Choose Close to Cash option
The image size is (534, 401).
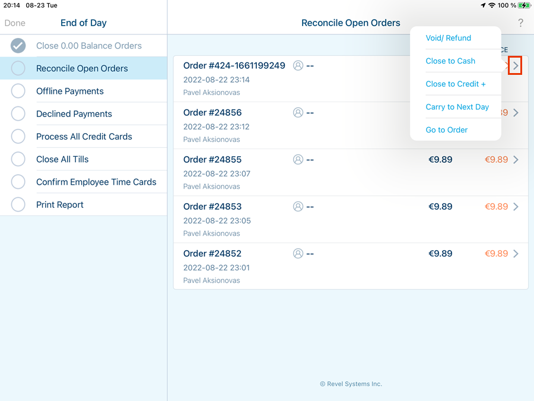(450, 61)
